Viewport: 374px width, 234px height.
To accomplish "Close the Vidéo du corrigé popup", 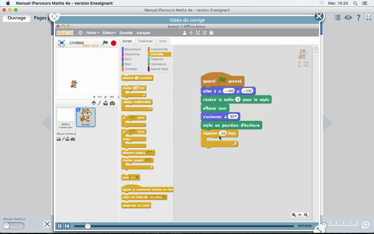I will pos(319,16).
